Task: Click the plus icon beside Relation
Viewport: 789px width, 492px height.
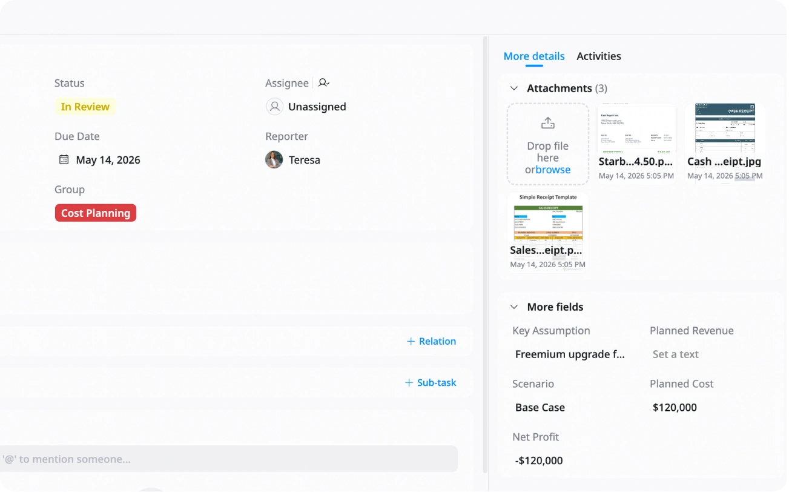Action: tap(411, 342)
